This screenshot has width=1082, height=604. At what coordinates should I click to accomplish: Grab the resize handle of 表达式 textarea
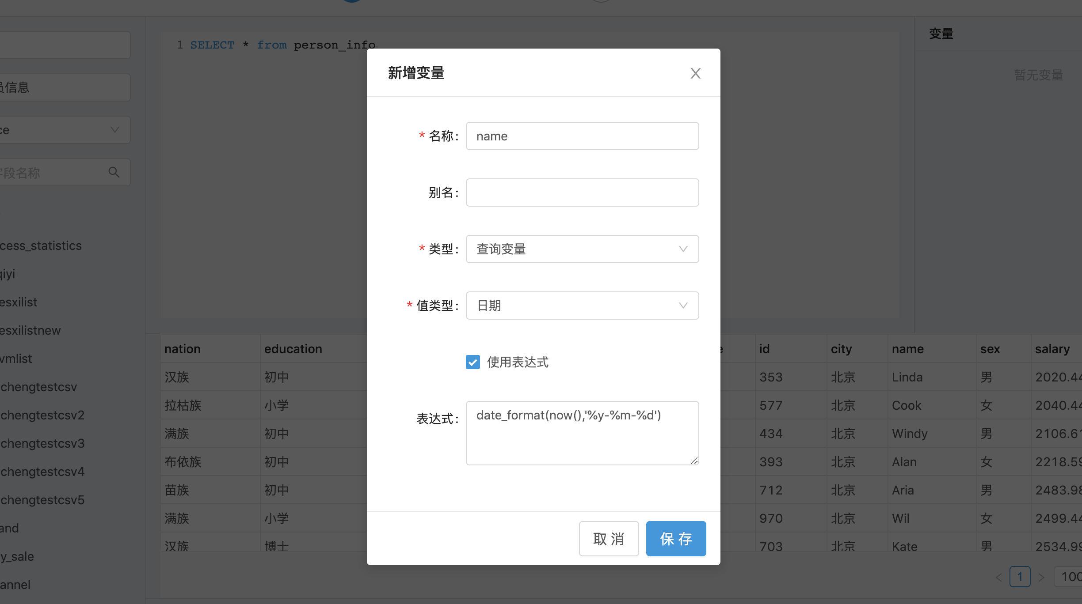click(694, 461)
